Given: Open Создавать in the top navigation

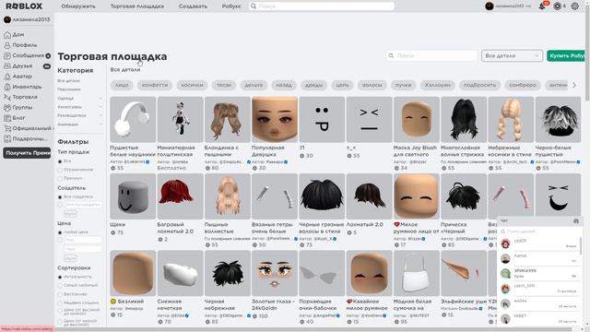Looking at the screenshot, I should [x=193, y=6].
